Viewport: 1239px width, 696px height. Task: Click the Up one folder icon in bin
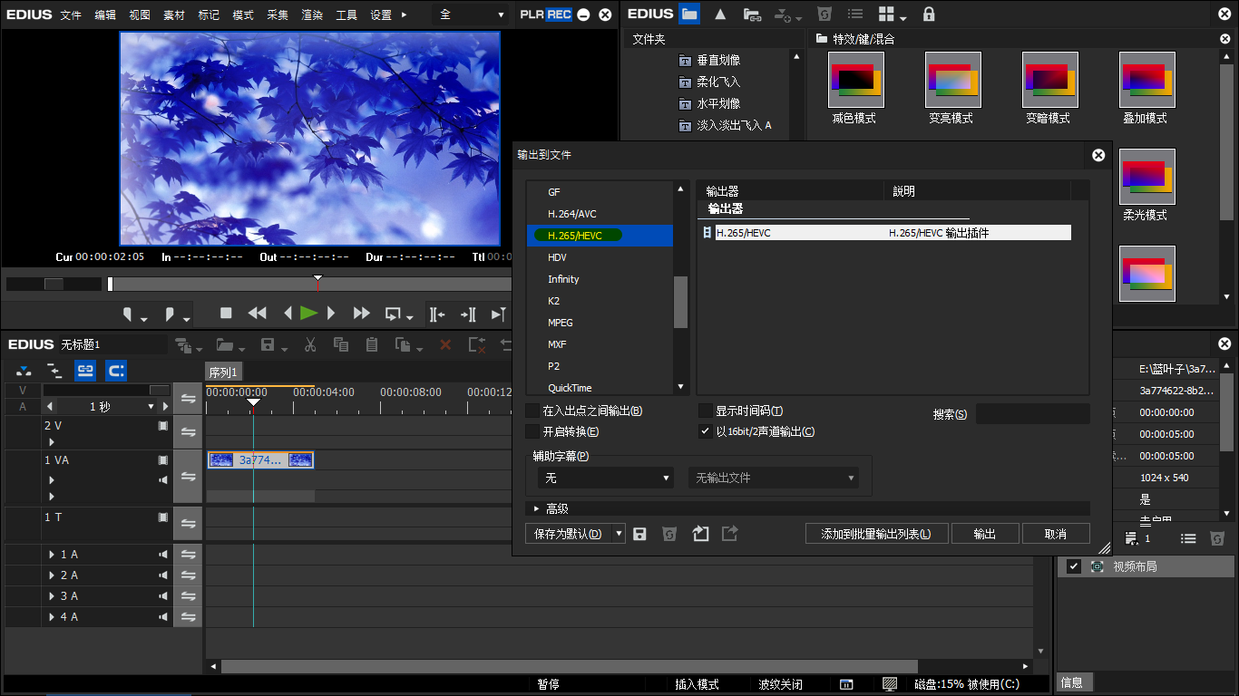click(x=720, y=14)
